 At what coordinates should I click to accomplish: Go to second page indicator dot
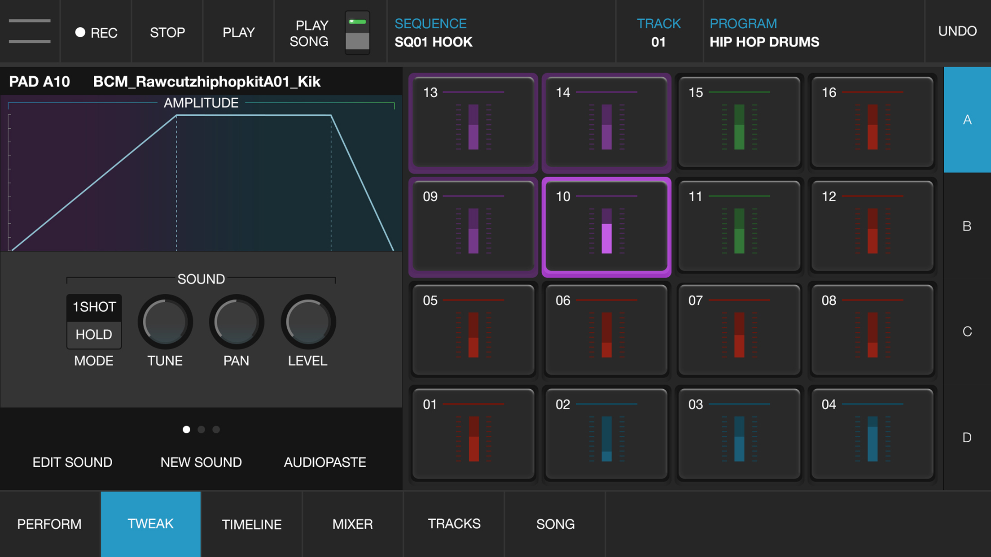tap(201, 430)
